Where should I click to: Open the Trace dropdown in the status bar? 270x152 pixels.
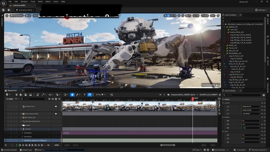click(x=197, y=150)
